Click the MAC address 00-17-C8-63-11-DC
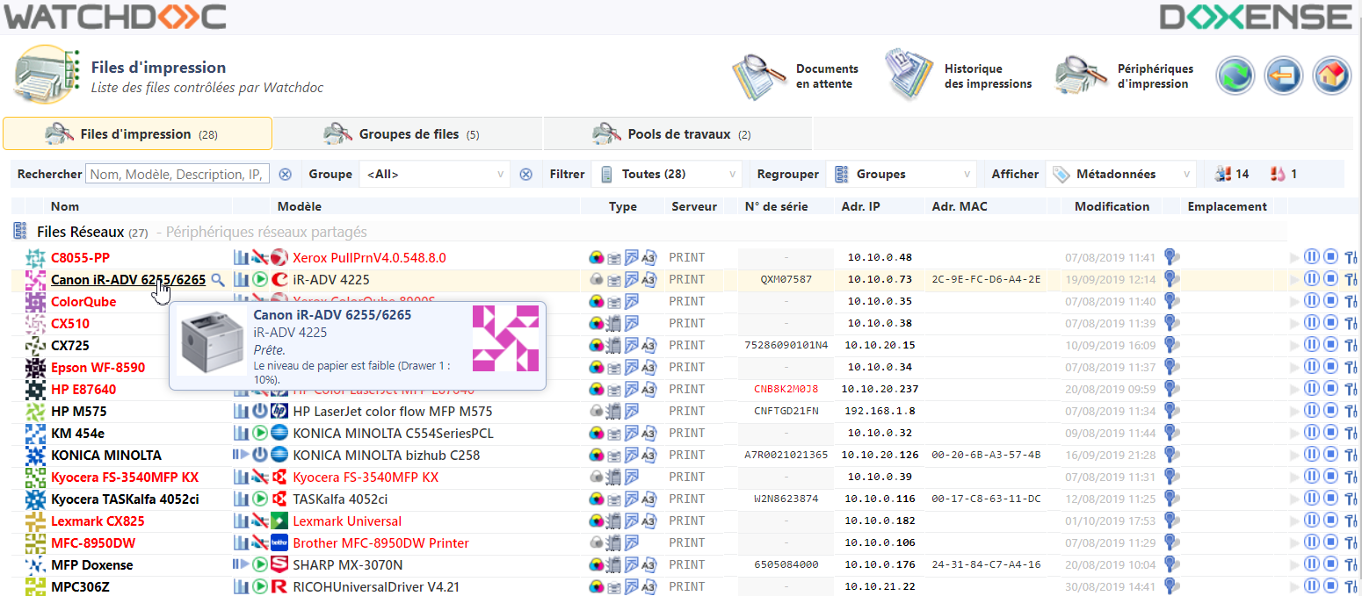Viewport: 1362px width, 596px height. click(x=986, y=499)
